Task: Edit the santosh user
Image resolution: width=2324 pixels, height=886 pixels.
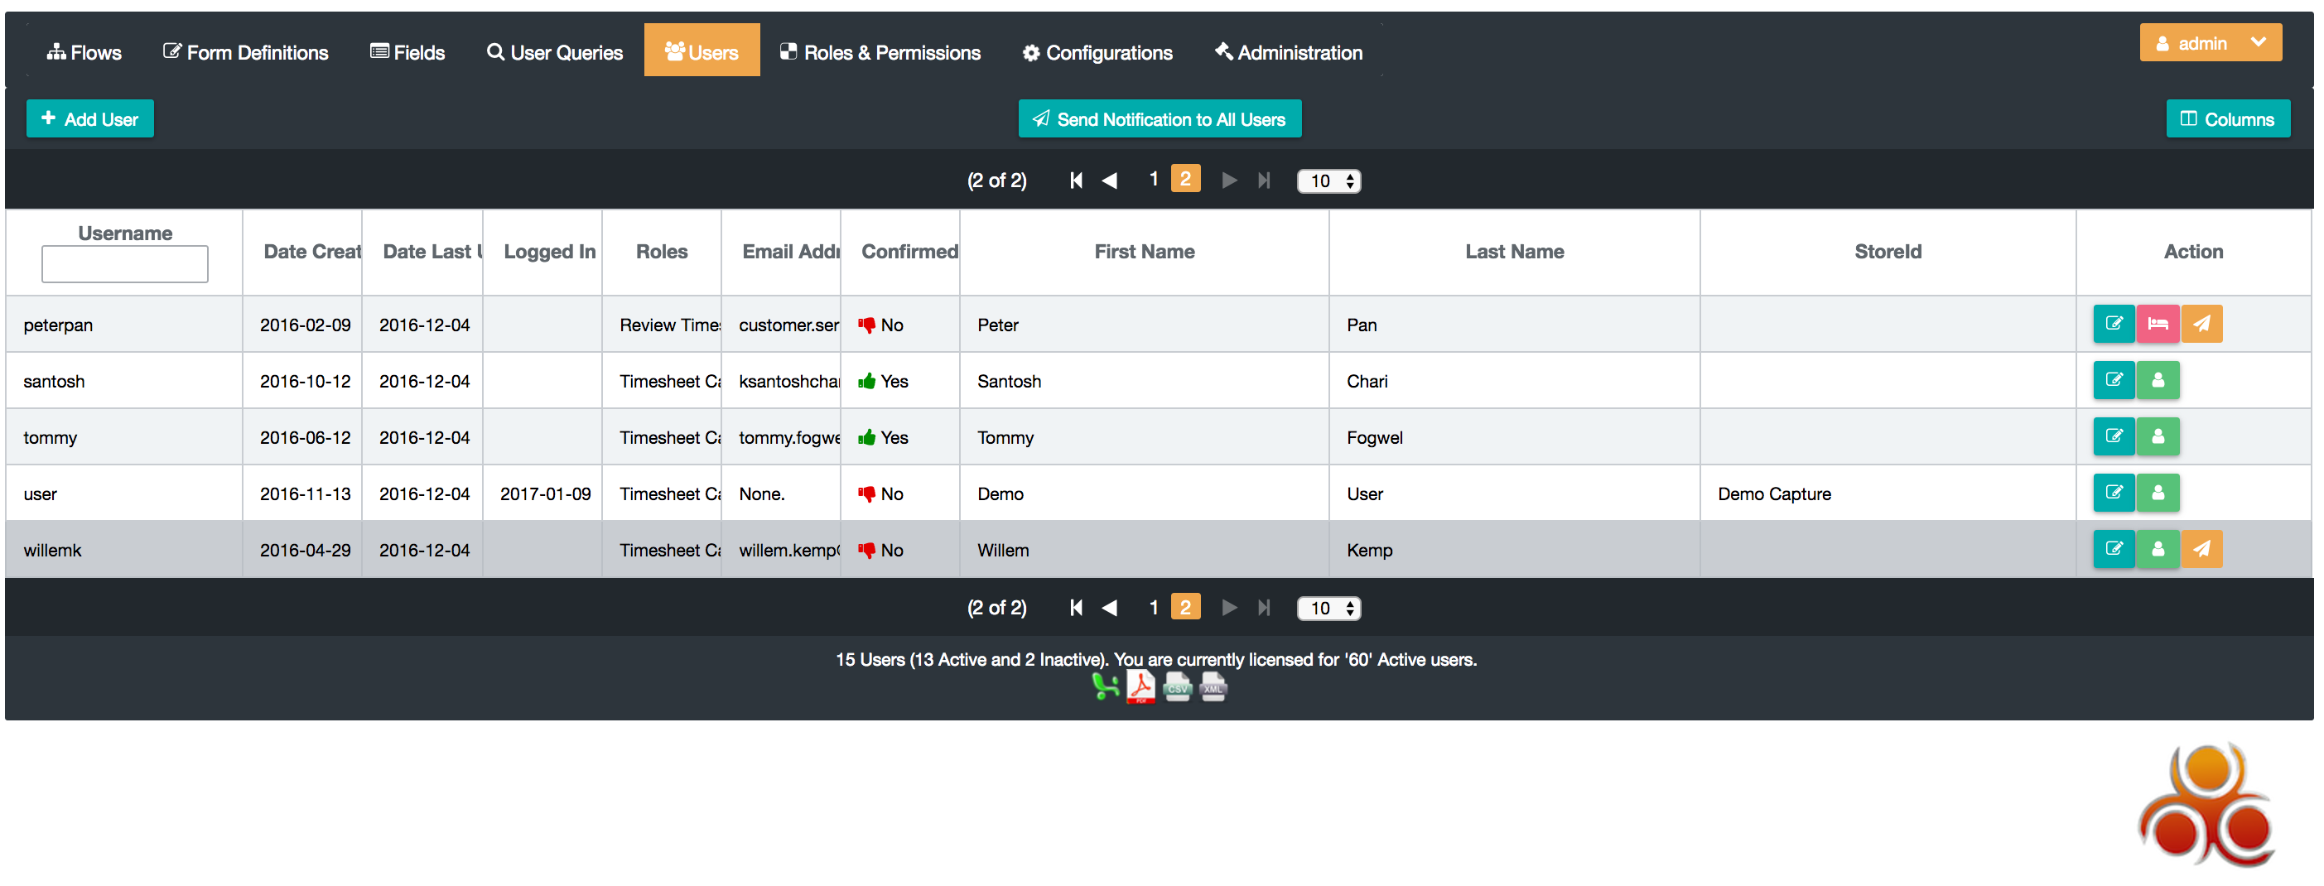Action: (2113, 380)
